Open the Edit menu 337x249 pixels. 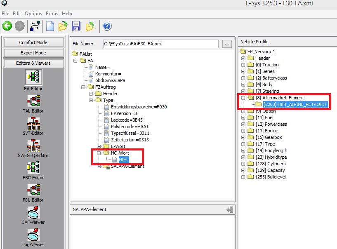17,14
